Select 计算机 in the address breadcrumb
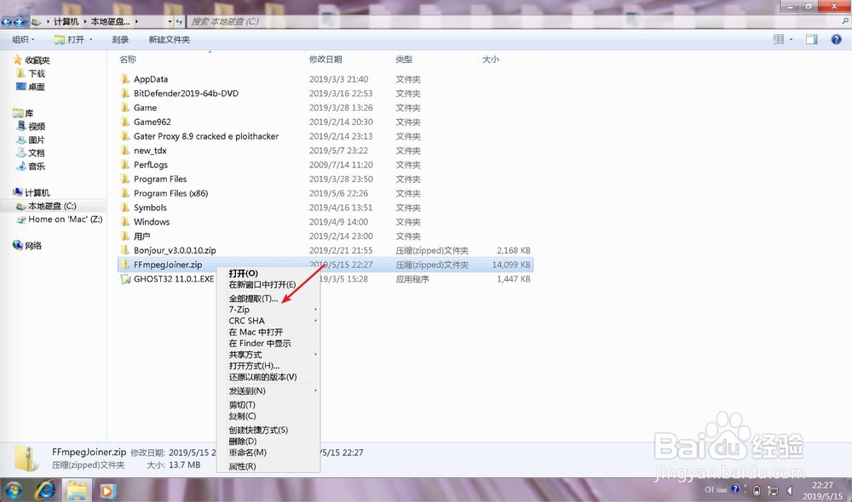852x502 pixels. [66, 22]
